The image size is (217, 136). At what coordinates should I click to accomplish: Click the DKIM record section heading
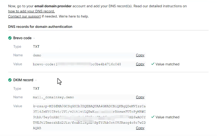pyautogui.click(x=23, y=80)
